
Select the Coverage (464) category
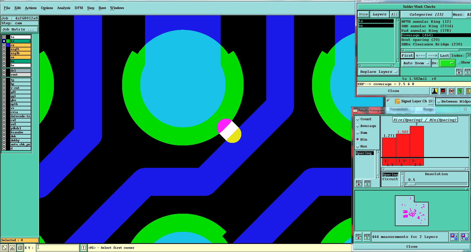pyautogui.click(x=436, y=35)
